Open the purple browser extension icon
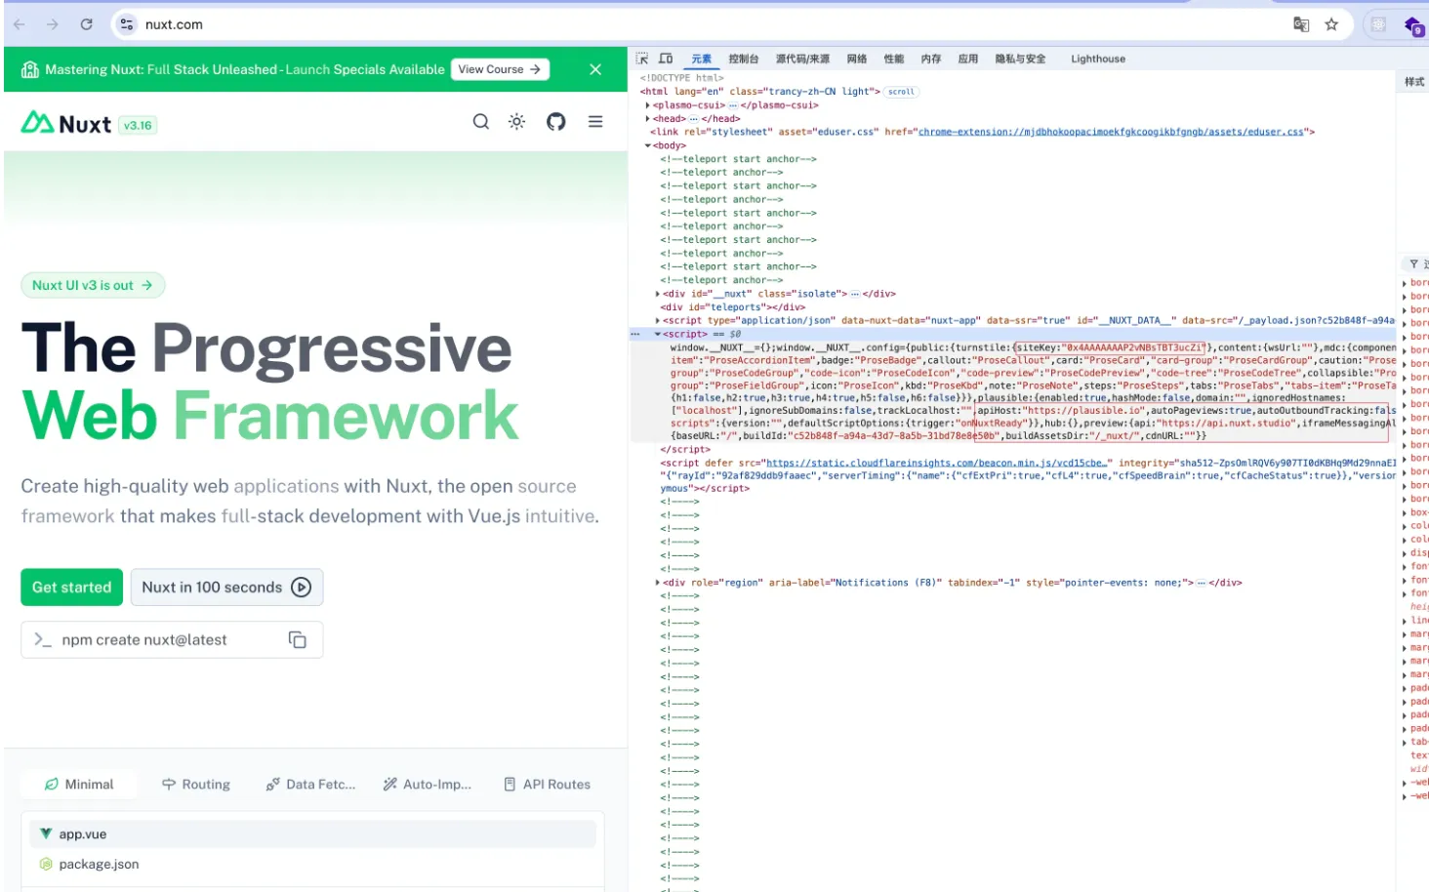Viewport: 1429px width, 892px height. (1413, 25)
